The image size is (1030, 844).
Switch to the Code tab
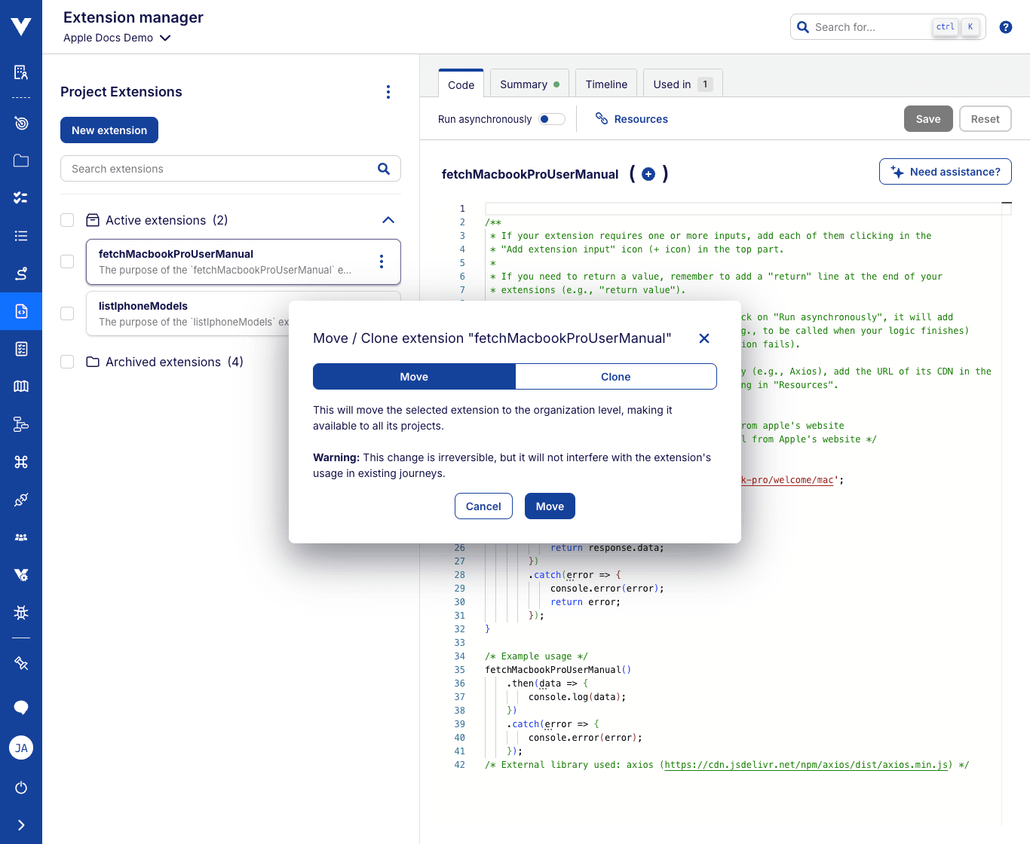tap(461, 84)
